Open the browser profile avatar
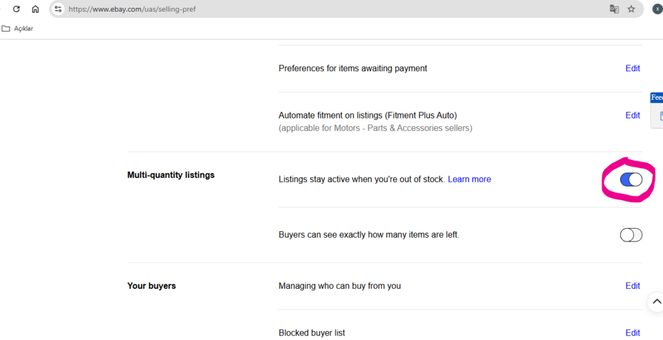The image size is (663, 340). [x=658, y=9]
